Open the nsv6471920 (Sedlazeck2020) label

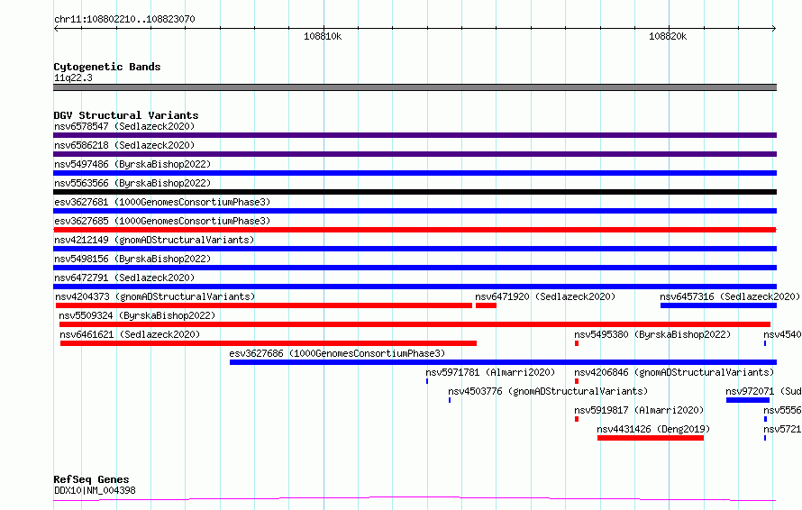click(x=545, y=296)
